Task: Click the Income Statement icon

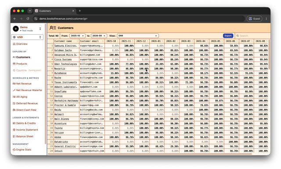Action: click(x=14, y=130)
